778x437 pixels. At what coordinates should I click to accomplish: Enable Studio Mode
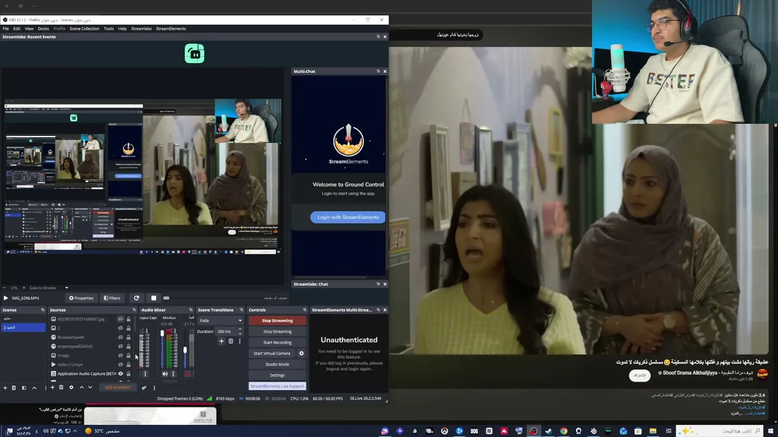pos(277,364)
